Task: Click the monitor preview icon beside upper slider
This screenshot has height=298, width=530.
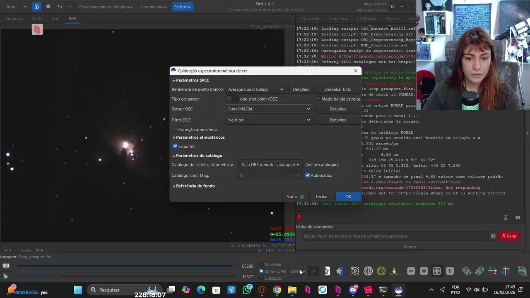Action: point(6,266)
